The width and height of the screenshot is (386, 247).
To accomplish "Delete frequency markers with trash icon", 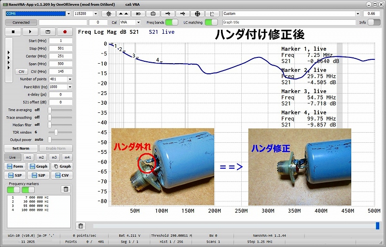I will point(66,189).
